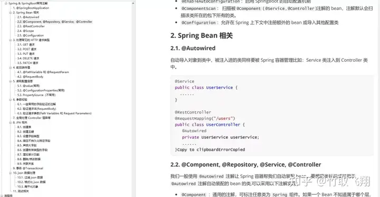Select outline entry '3.1. GET'
Screen dimensions: 380x197
click(26, 45)
